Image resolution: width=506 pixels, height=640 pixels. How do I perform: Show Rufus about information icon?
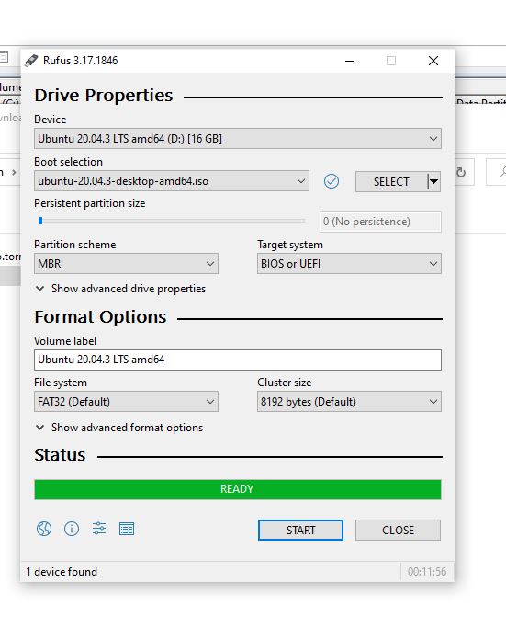(72, 529)
